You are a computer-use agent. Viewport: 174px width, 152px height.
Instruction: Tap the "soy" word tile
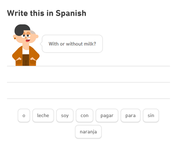point(65,116)
